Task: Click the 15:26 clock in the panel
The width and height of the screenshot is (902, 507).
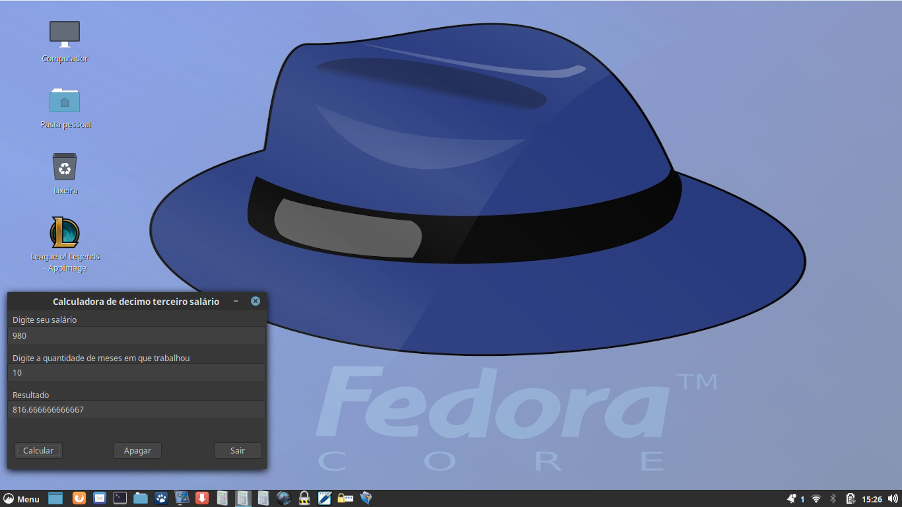Action: (x=872, y=500)
